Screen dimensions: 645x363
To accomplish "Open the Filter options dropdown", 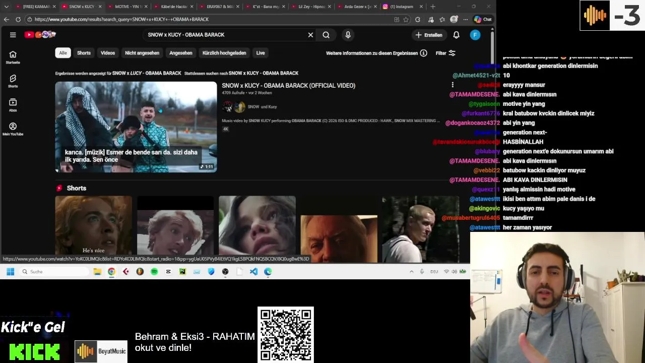I will pos(445,53).
